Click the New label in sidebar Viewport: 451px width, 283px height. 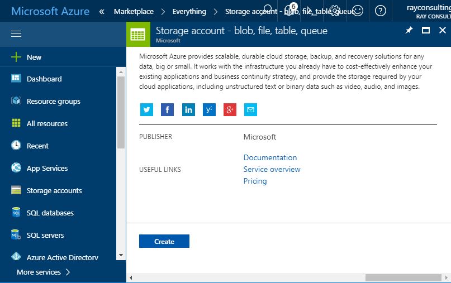click(34, 57)
